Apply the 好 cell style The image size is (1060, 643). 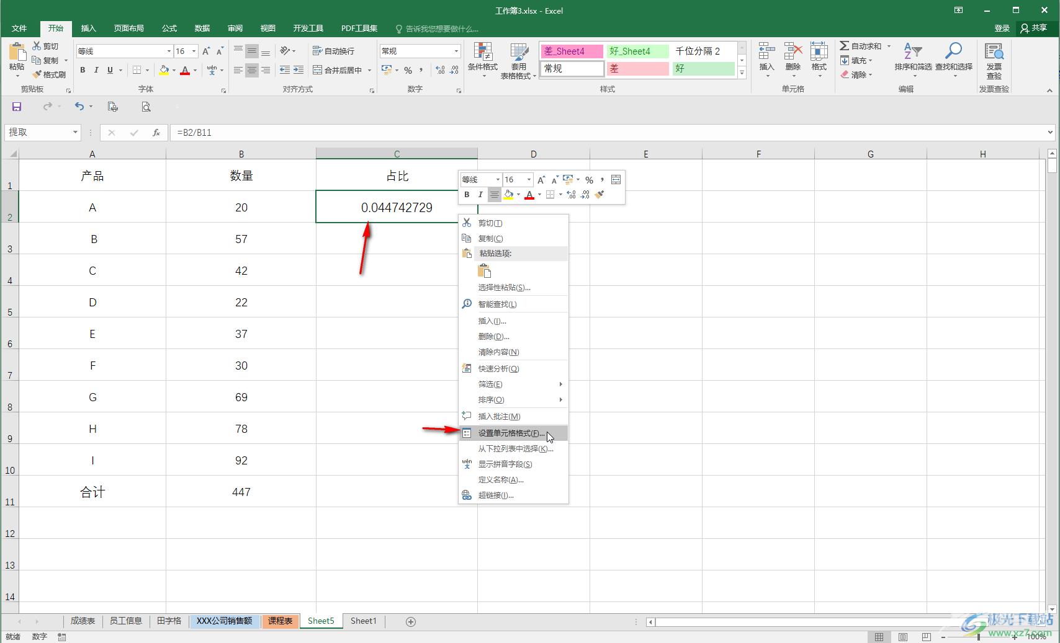click(703, 68)
